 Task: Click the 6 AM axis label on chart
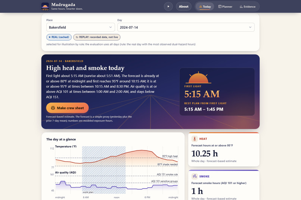click(x=86, y=197)
